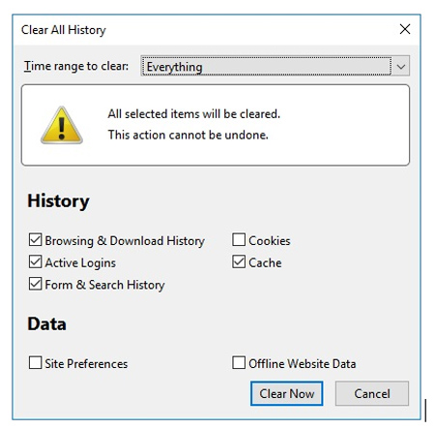Disable the Cache checkbox
This screenshot has height=429, width=435.
point(239,261)
